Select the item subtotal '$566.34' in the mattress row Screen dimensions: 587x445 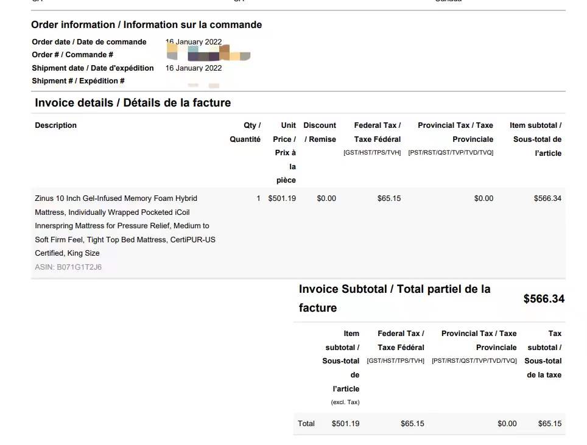547,198
